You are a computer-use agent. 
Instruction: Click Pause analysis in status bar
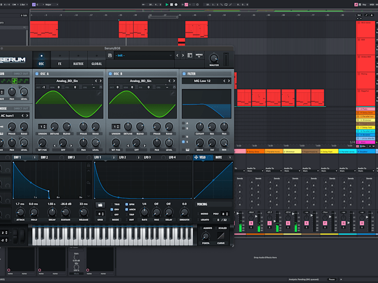click(x=332, y=279)
